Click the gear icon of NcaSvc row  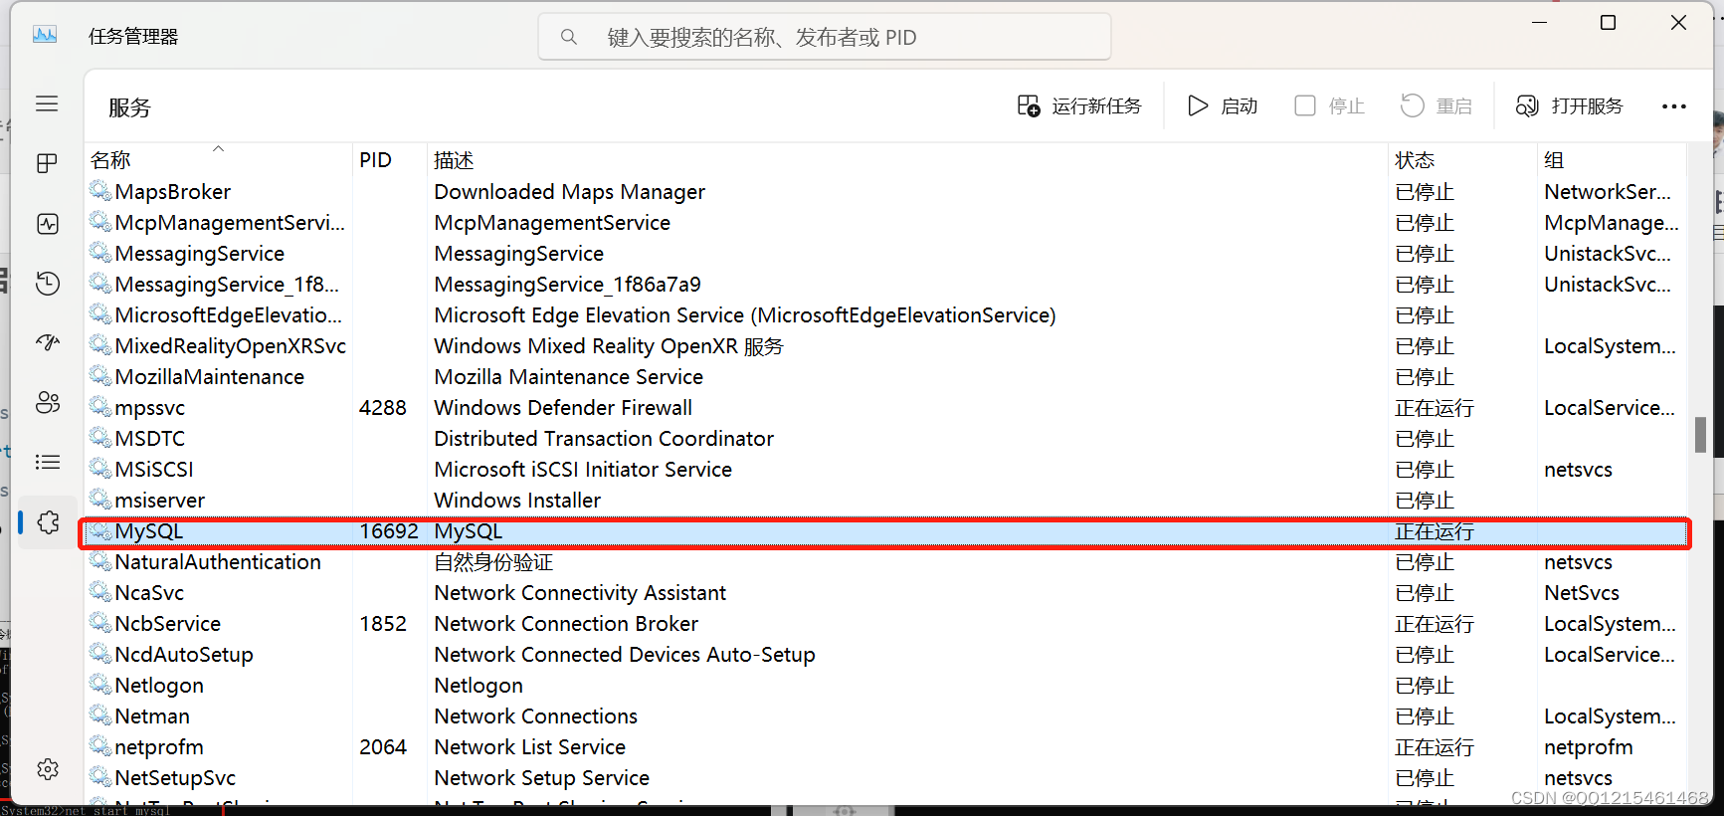pyautogui.click(x=99, y=591)
